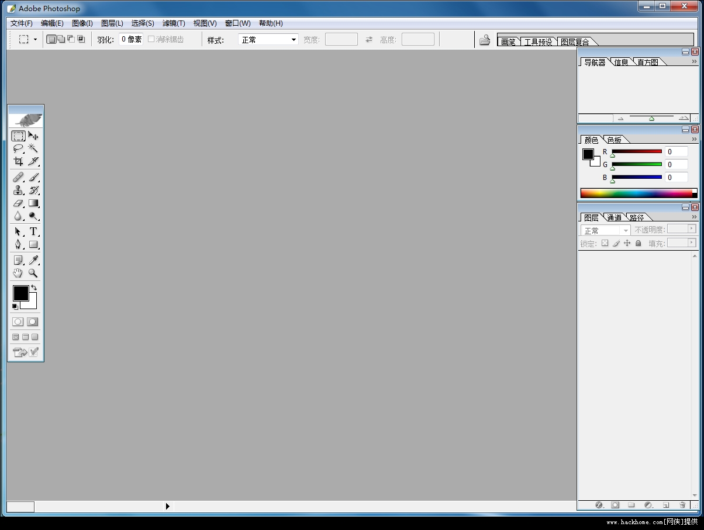Open the 画笔 tab in palette well

click(508, 41)
